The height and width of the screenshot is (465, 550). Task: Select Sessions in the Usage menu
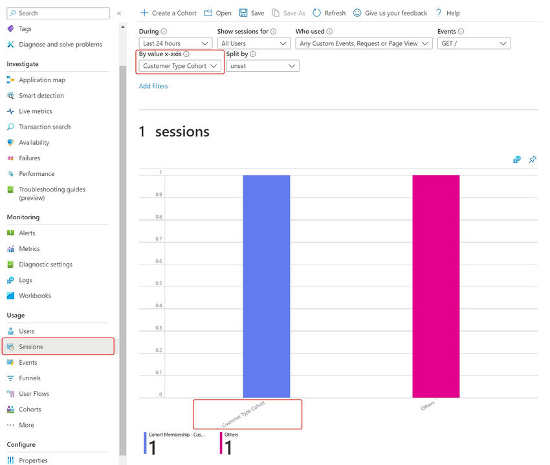coord(58,347)
